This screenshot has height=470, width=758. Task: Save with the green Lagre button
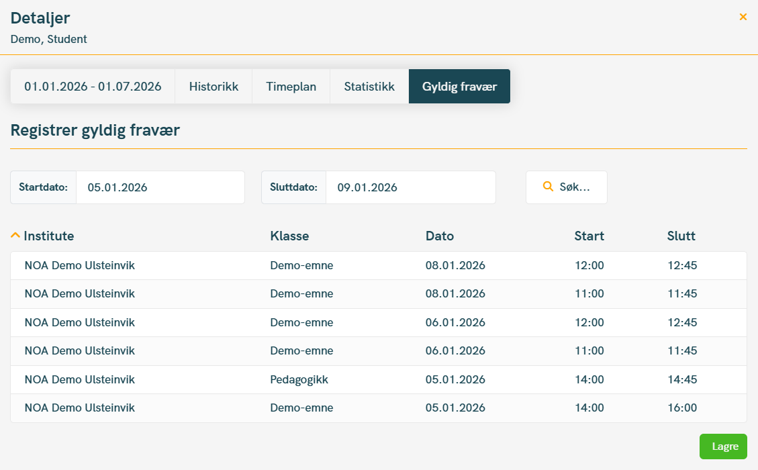723,446
